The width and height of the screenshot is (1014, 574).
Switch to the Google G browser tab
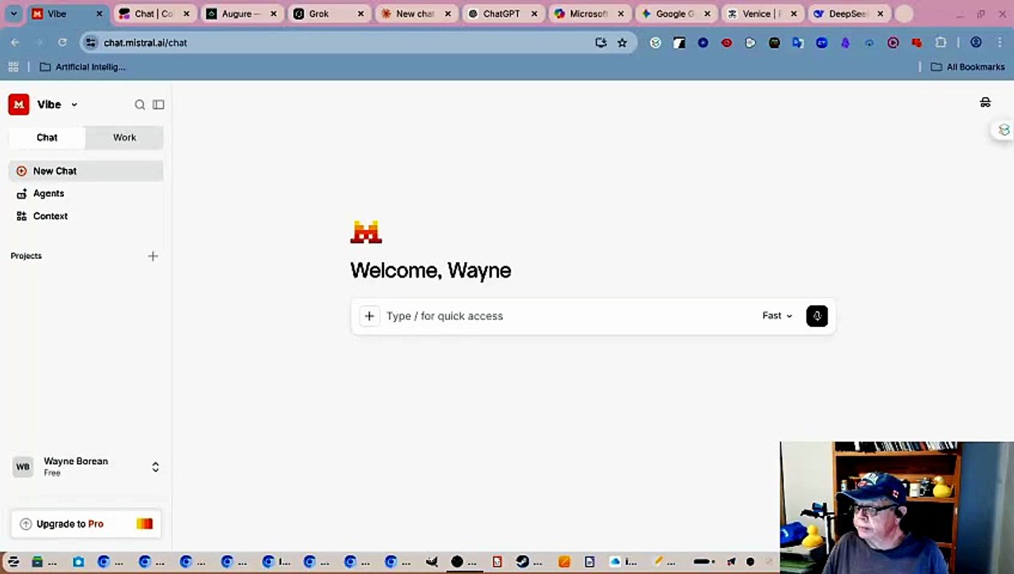[674, 14]
